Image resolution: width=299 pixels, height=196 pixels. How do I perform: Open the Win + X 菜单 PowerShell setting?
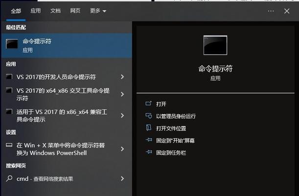(61, 149)
